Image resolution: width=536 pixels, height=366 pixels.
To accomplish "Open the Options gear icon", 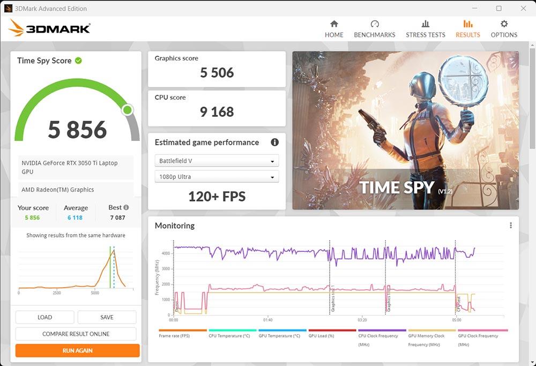I will (504, 24).
